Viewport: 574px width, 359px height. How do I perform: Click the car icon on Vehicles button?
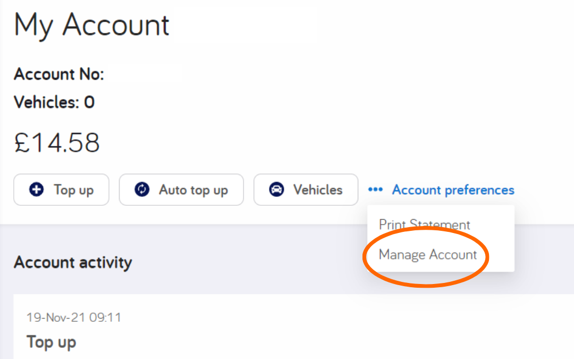(x=276, y=190)
